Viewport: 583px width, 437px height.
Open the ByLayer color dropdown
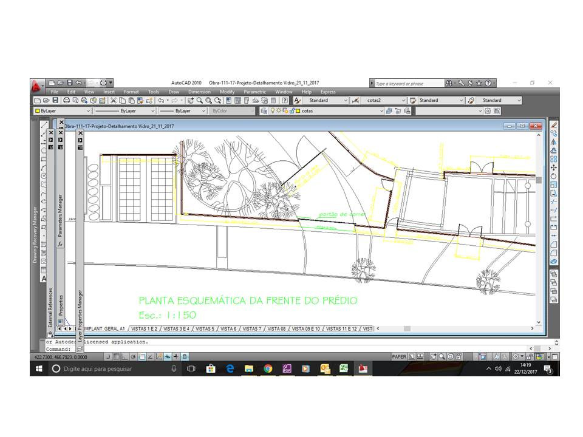point(63,110)
